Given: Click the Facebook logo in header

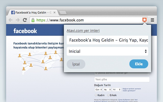Looking at the screenshot, I should tap(25, 31).
